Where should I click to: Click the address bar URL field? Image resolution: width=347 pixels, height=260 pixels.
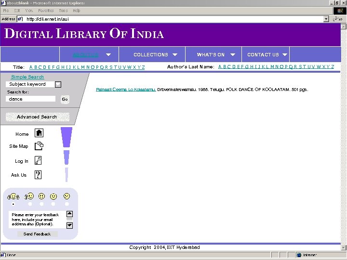click(170, 19)
